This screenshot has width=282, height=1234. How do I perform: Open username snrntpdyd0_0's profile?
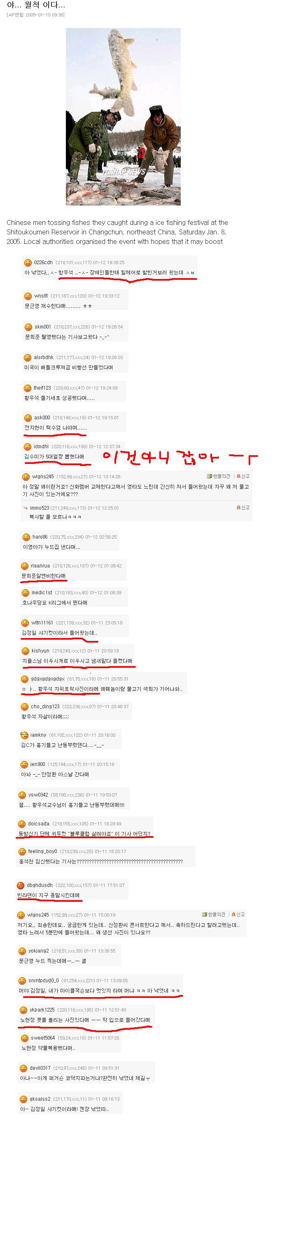[44, 981]
